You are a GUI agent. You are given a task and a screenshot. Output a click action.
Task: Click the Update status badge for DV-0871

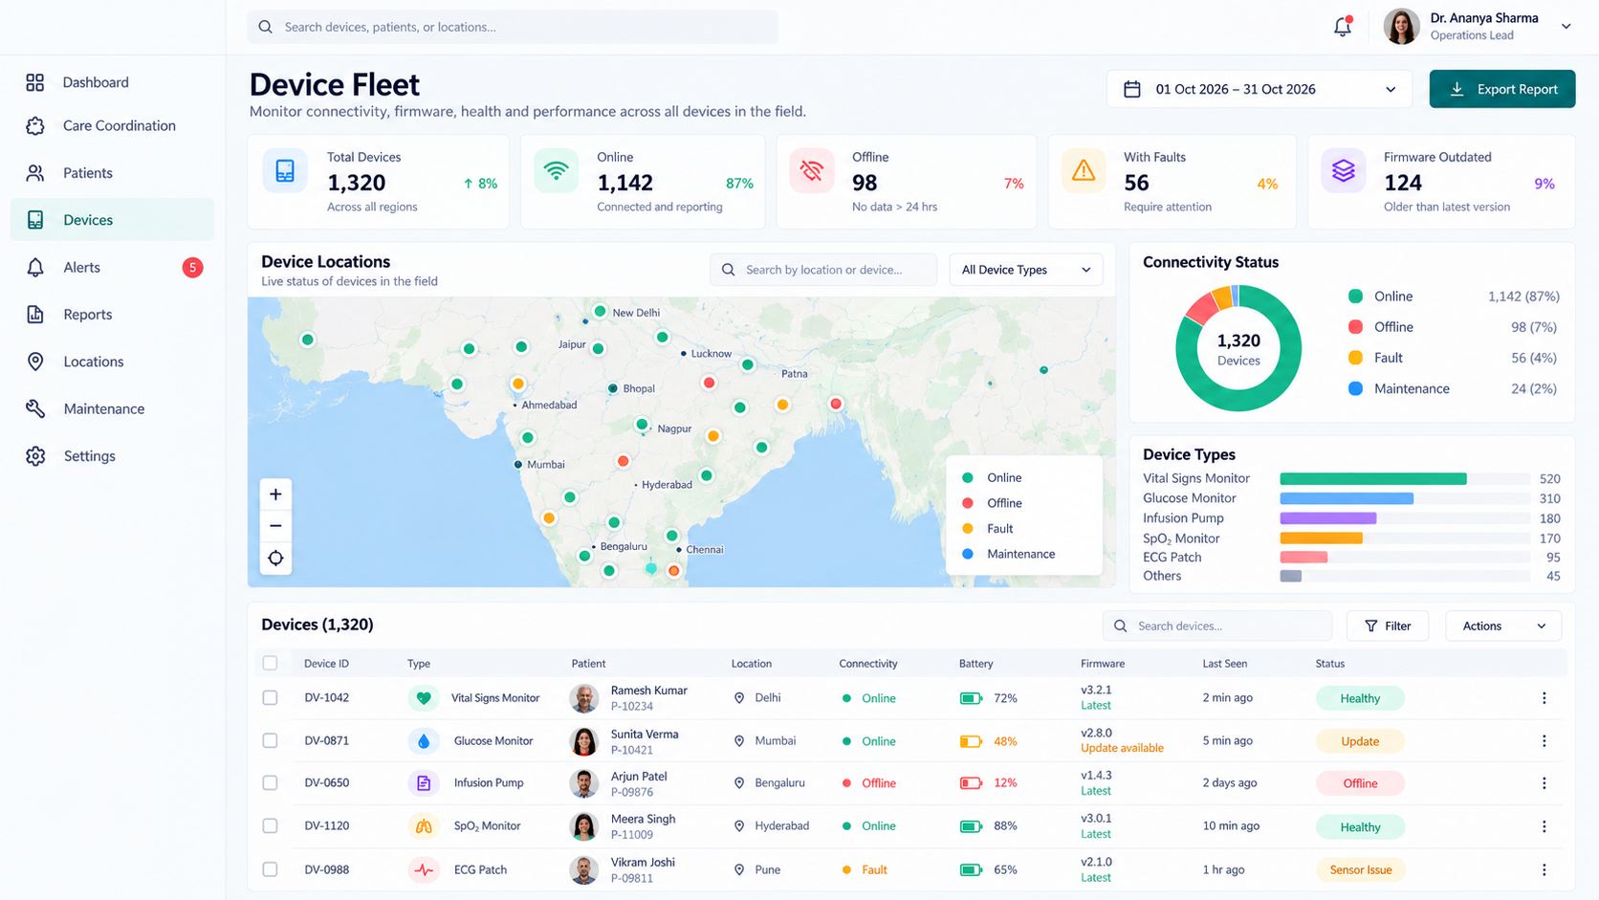point(1360,741)
